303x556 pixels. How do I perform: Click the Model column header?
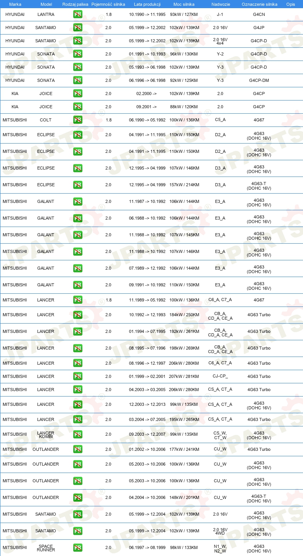pos(46,4)
